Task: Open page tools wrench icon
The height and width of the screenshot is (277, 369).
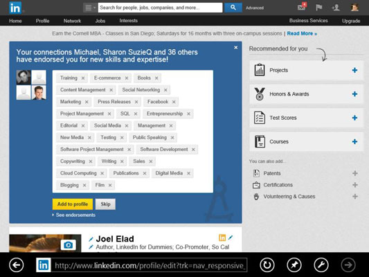Action: [x=321, y=265]
